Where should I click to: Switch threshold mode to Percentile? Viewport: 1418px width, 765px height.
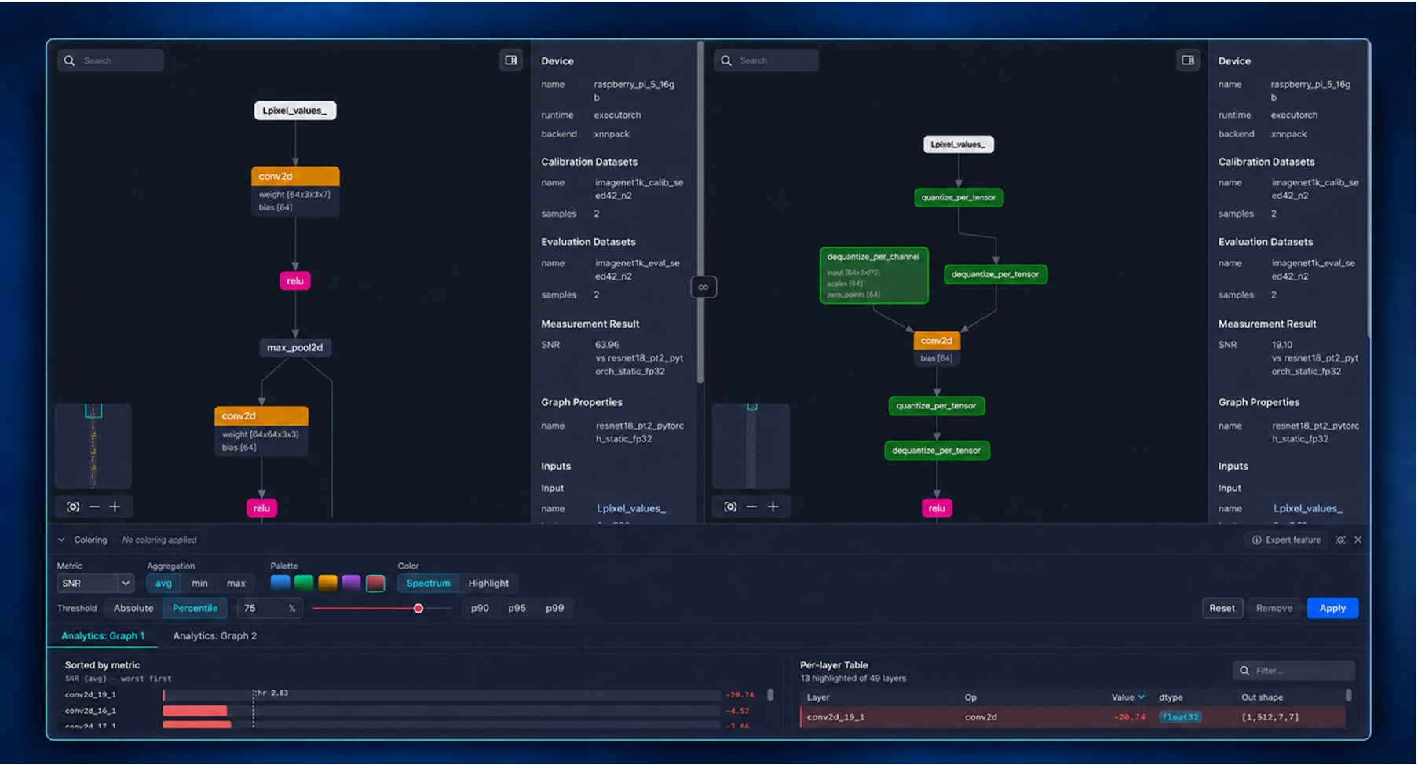(195, 609)
